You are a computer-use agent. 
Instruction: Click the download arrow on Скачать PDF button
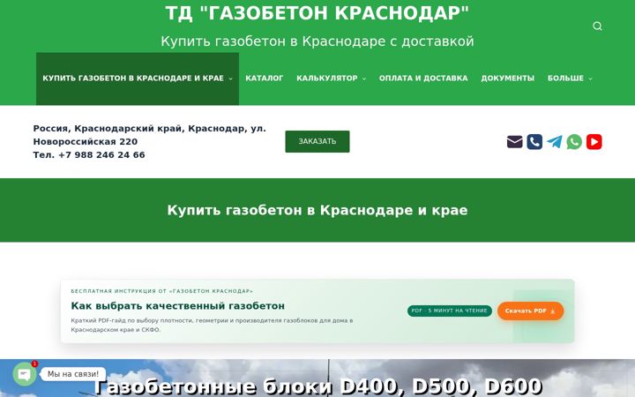(553, 311)
